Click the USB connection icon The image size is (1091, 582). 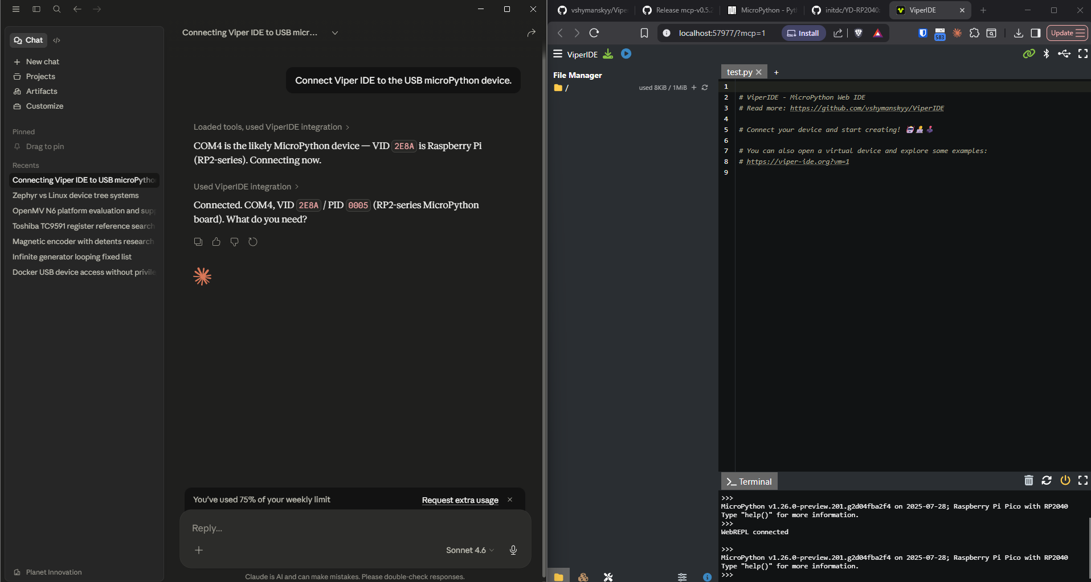coord(1064,53)
